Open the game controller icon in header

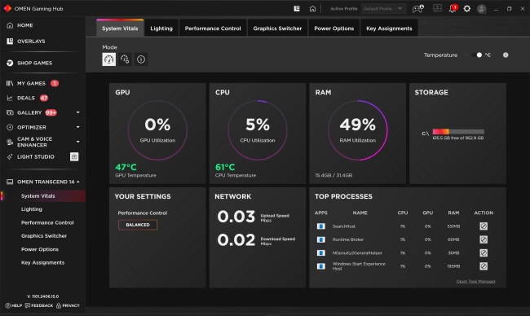click(x=418, y=9)
